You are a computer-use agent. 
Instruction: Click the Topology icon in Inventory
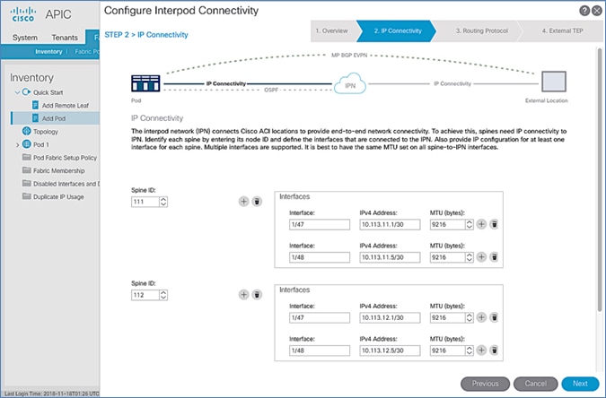point(26,131)
